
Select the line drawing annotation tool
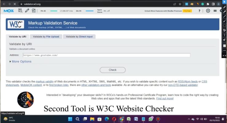(225, 16)
